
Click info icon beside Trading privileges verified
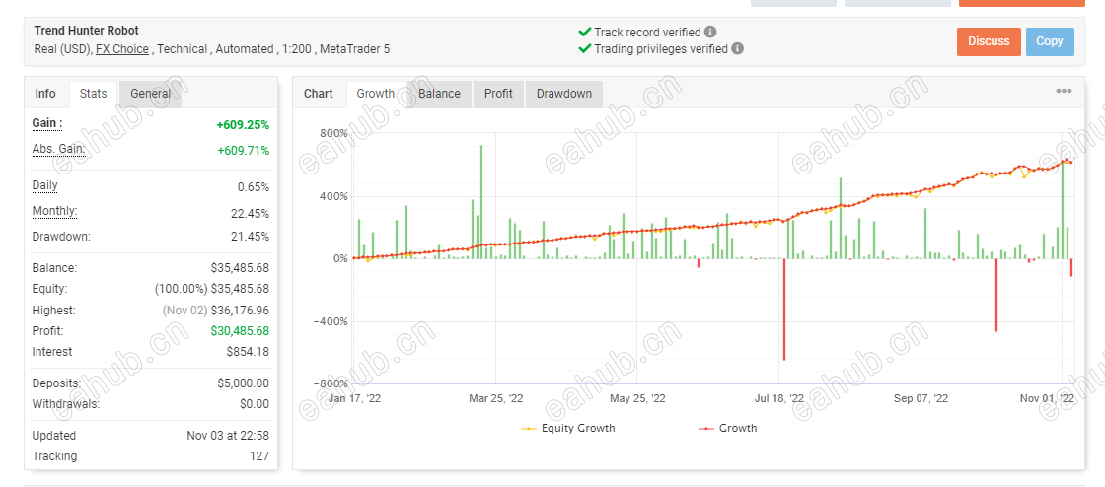(737, 48)
